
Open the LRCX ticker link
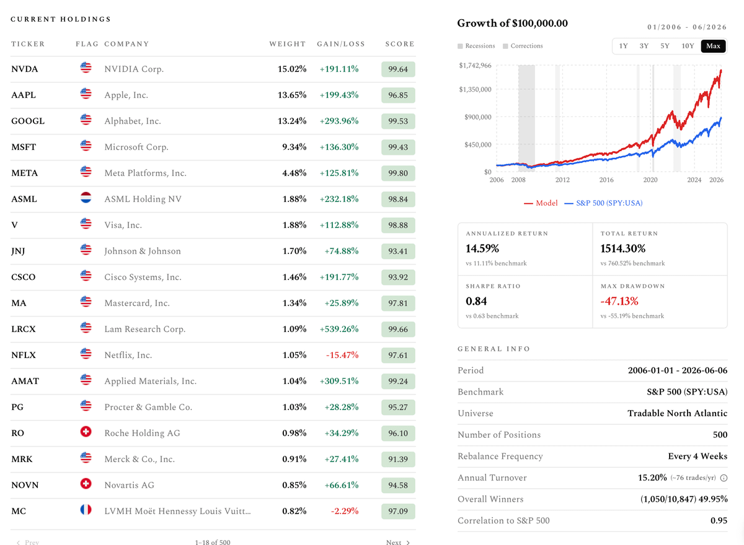click(24, 329)
